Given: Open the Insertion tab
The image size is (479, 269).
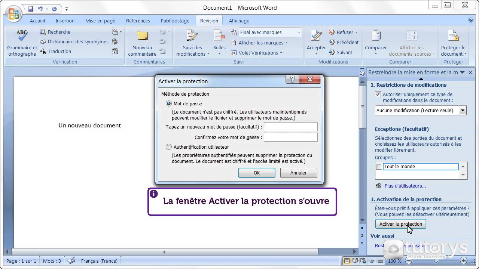Looking at the screenshot, I should pos(65,21).
